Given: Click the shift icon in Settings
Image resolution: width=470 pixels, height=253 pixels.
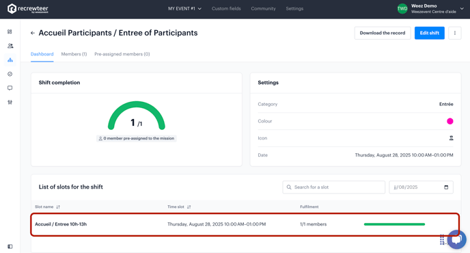Looking at the screenshot, I should click(x=451, y=138).
